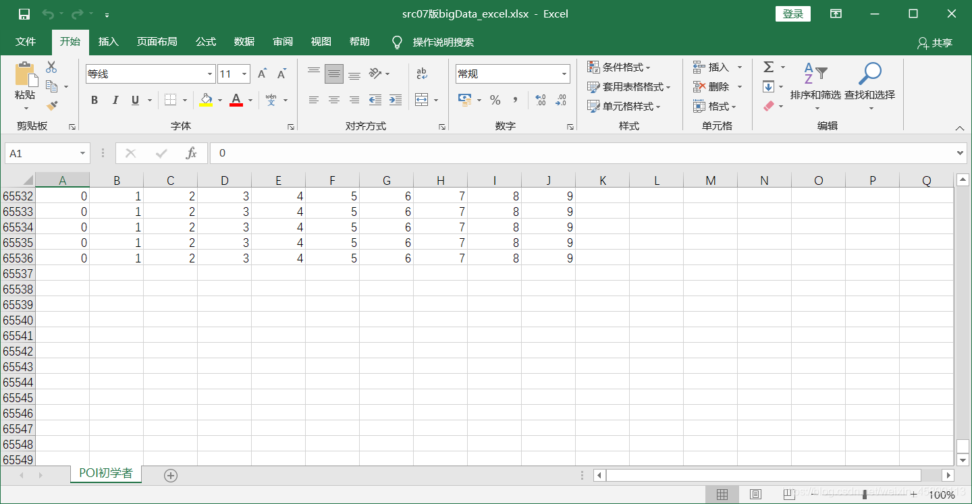Click the accounting number format icon
The height and width of the screenshot is (504, 972).
click(464, 100)
